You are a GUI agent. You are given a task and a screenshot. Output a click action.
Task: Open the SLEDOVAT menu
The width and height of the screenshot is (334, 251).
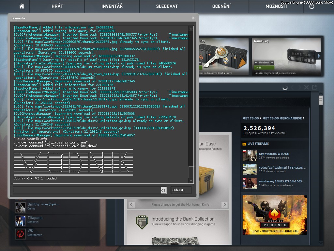[x=167, y=6]
